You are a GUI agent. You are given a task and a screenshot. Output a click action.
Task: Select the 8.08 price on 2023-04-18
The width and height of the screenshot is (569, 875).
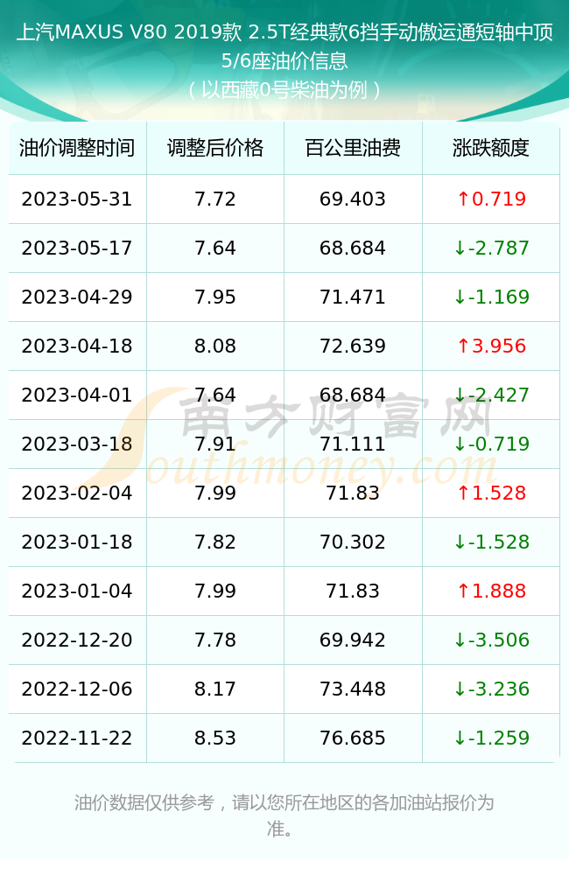[215, 346]
